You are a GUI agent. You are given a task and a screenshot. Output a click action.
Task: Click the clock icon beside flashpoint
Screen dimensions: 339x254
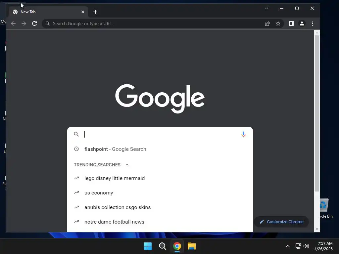pyautogui.click(x=76, y=149)
